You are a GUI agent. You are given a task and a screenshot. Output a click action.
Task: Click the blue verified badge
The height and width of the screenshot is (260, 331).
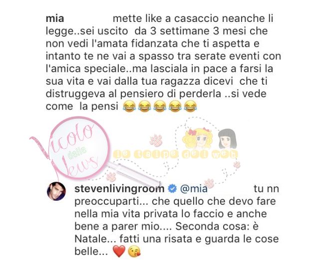coord(172,189)
